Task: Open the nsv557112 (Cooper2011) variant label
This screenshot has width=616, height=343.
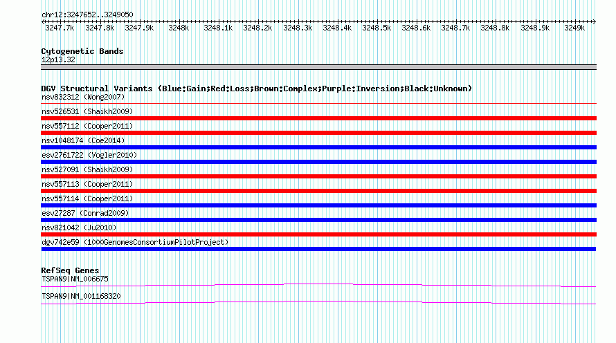Action: point(87,126)
